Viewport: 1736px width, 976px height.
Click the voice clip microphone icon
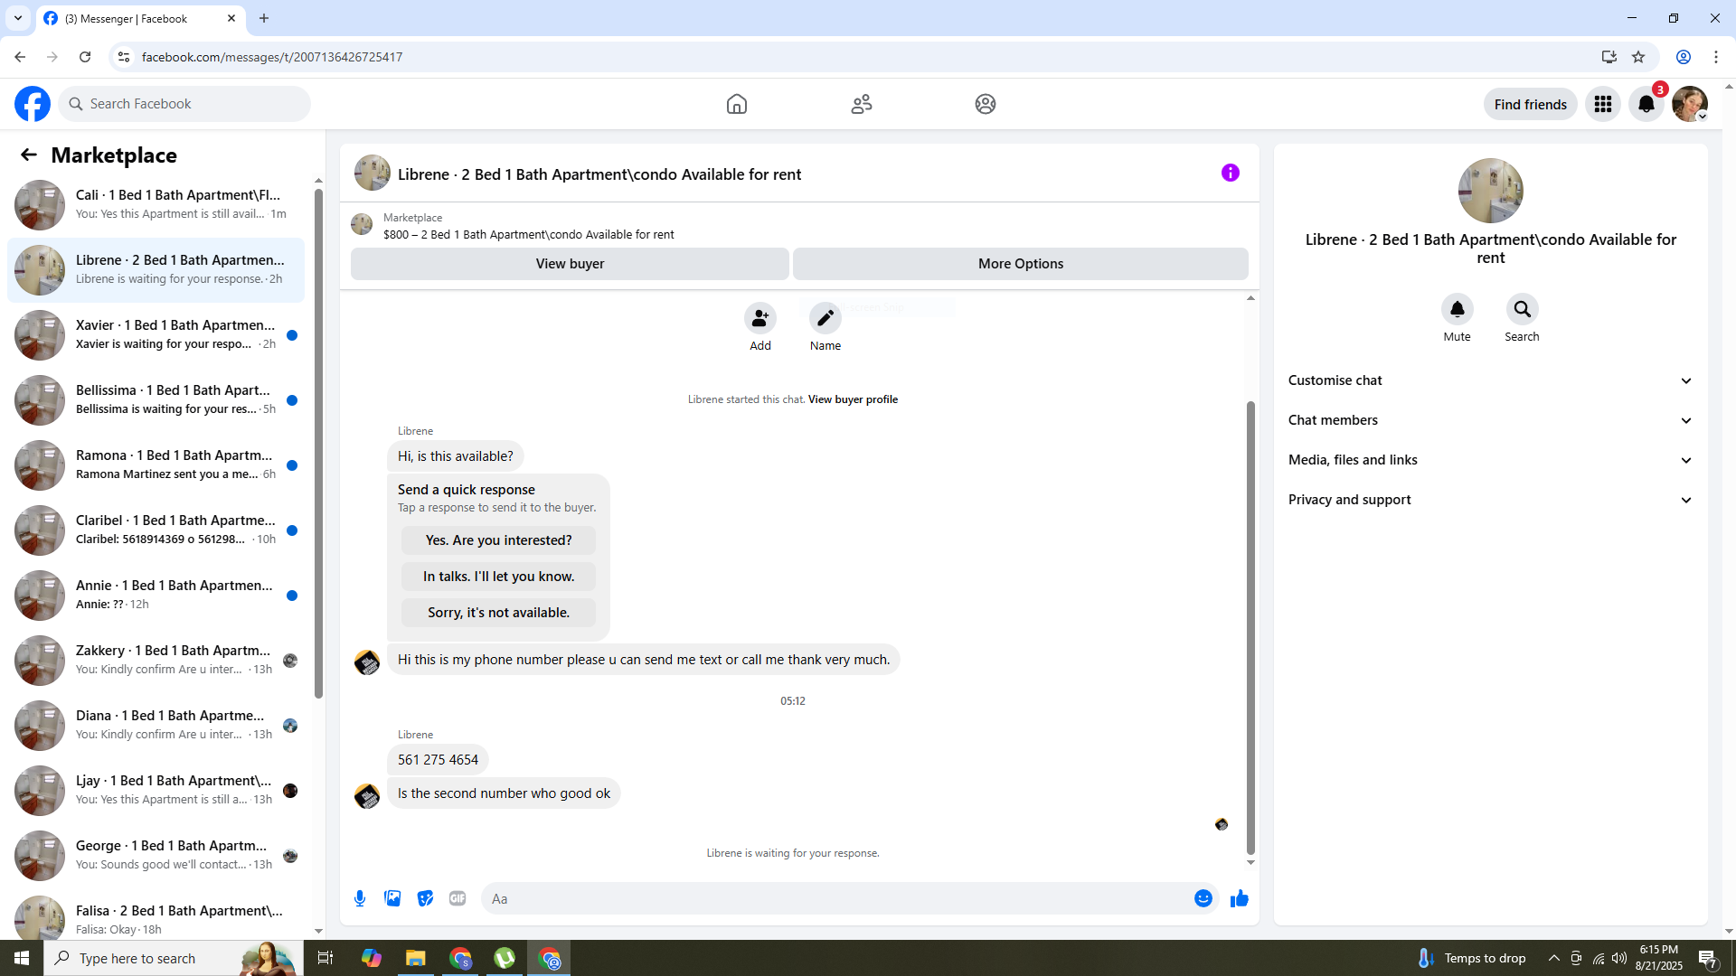point(360,898)
